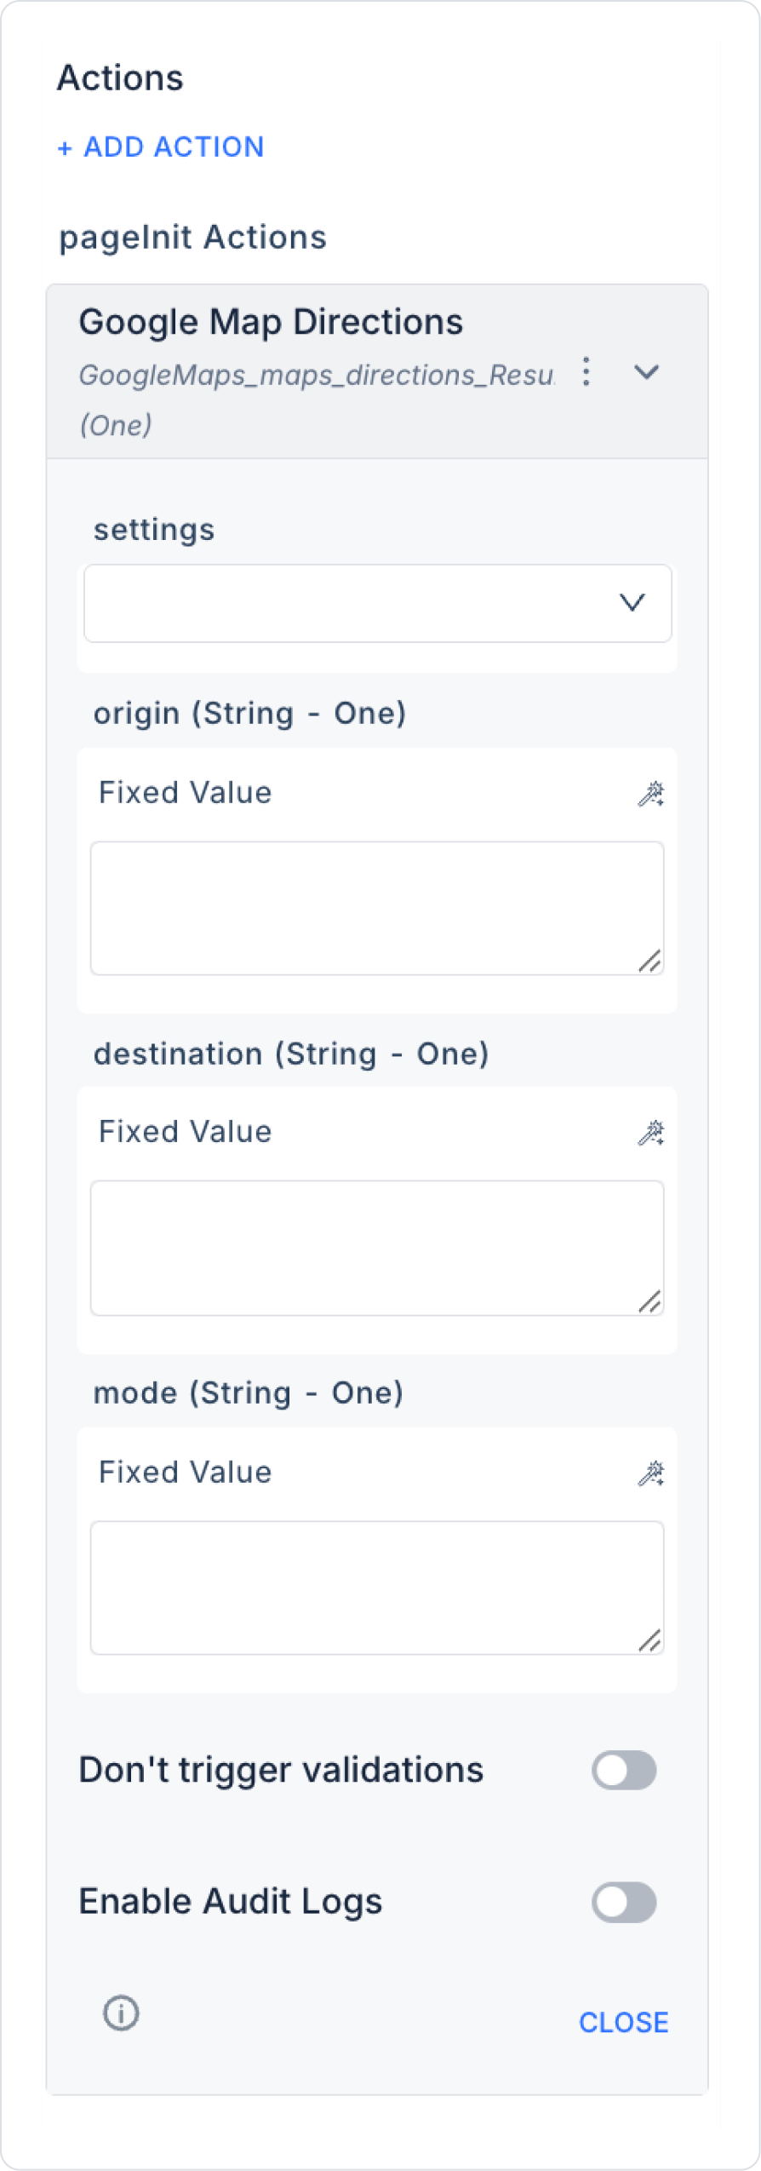Click the CLOSE button
This screenshot has width=761, height=2171.
click(623, 2022)
